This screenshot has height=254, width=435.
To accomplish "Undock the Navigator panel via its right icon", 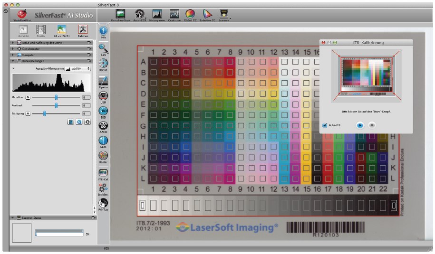I will (x=89, y=55).
